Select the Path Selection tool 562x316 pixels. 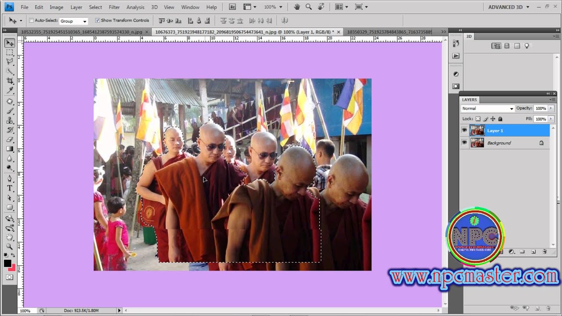pyautogui.click(x=10, y=198)
